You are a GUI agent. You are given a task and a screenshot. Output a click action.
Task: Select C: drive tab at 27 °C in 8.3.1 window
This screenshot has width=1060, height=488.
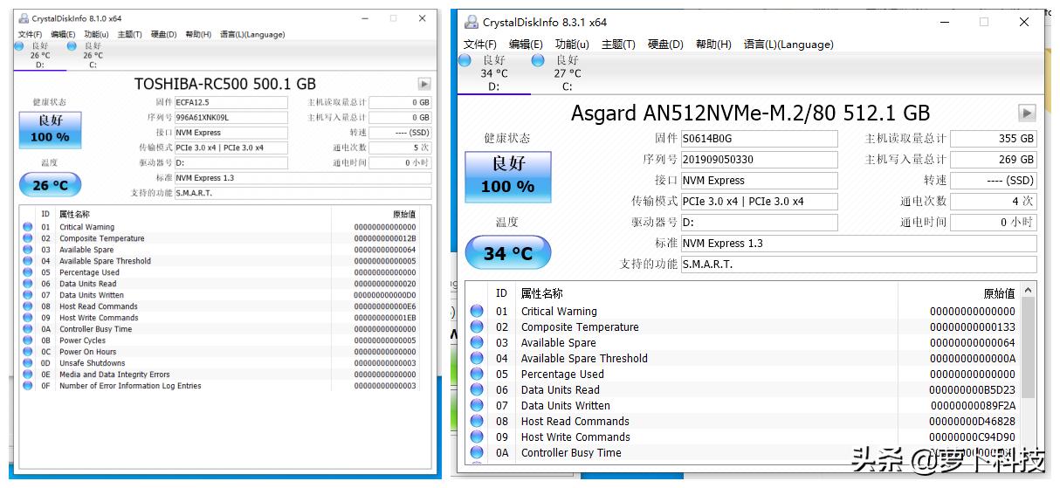point(567,73)
